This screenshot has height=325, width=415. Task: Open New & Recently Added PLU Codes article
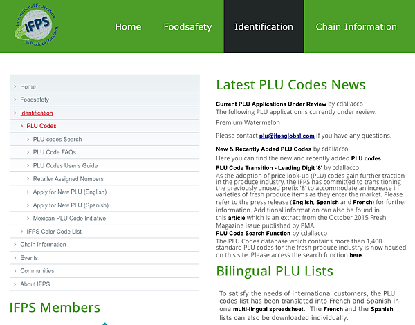coord(264,149)
